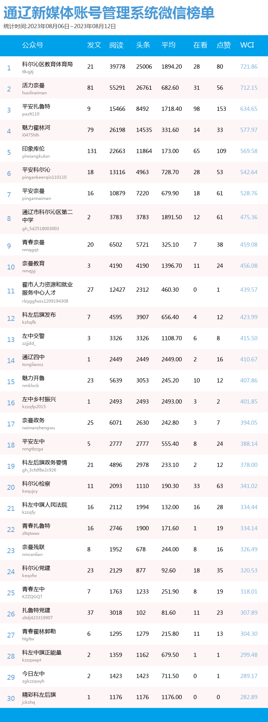Select account name 左中乡村振兴
This screenshot has height=722, width=268.
click(x=39, y=399)
